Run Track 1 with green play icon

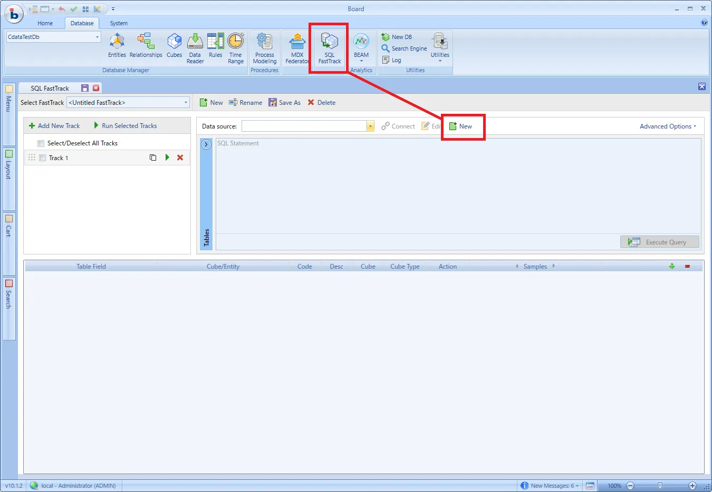pyautogui.click(x=167, y=158)
